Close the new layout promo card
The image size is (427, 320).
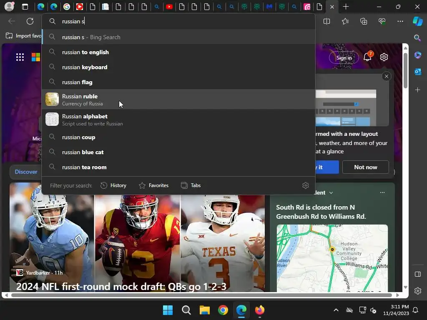point(387,76)
